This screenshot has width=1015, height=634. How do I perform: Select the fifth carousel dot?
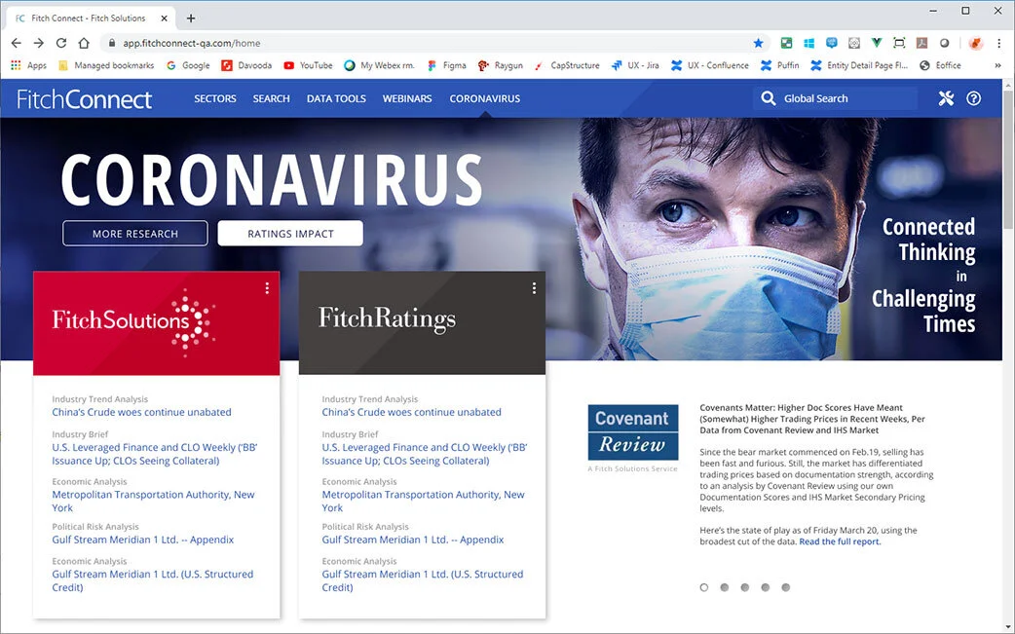tap(786, 587)
